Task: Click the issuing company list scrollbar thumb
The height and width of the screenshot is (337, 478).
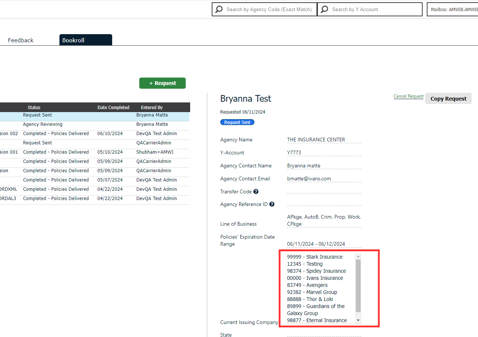Action: (x=358, y=285)
